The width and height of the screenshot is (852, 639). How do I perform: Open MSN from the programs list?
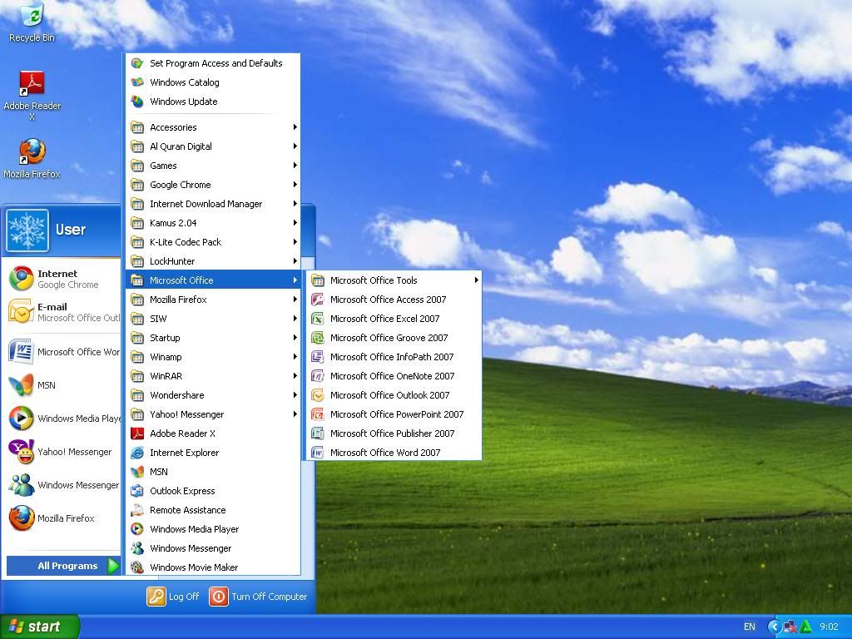point(213,472)
